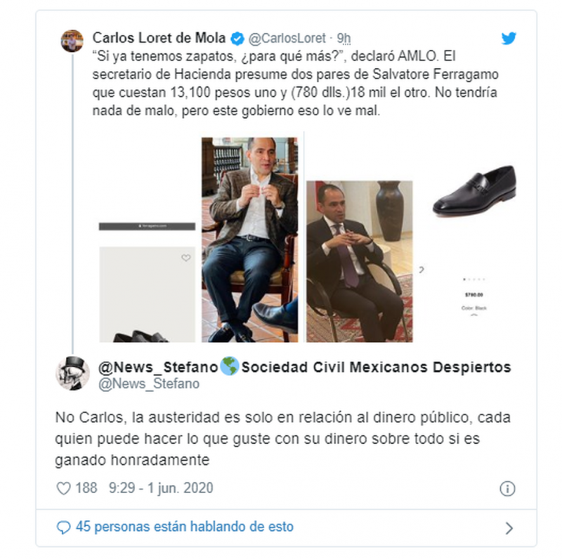Click the reply speech bubble icon
The width and height of the screenshot is (562, 559).
coord(63,527)
